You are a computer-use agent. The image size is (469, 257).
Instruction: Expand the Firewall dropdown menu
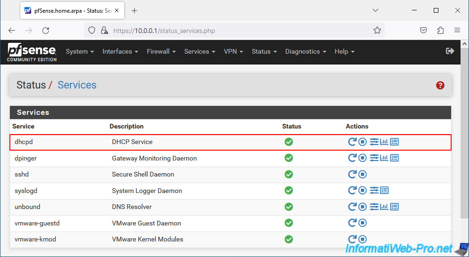click(161, 51)
